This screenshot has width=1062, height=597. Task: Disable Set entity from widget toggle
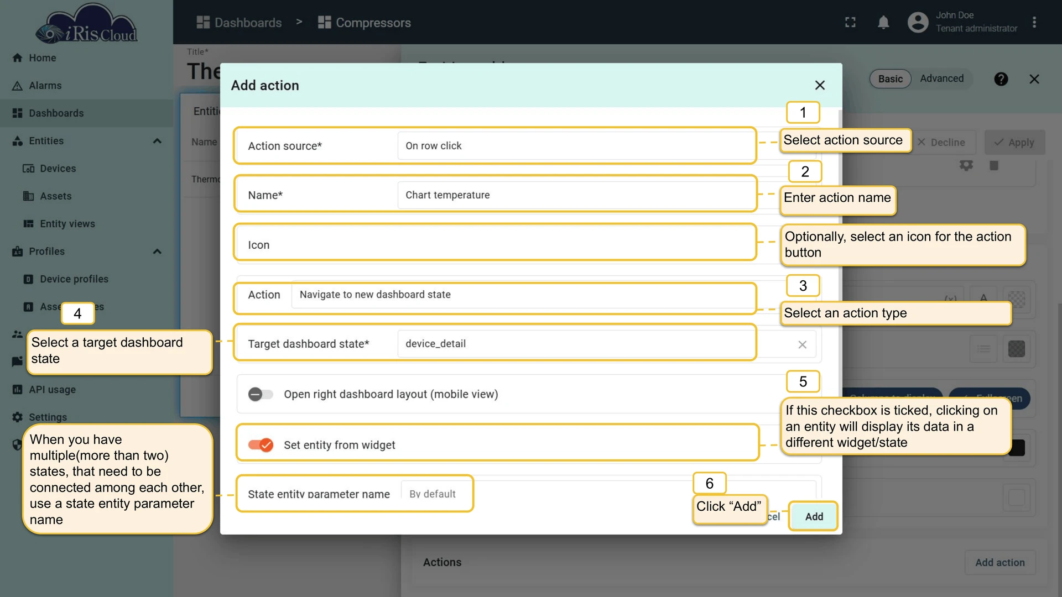[261, 445]
